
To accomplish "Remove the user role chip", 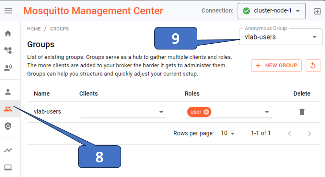I will [x=206, y=112].
